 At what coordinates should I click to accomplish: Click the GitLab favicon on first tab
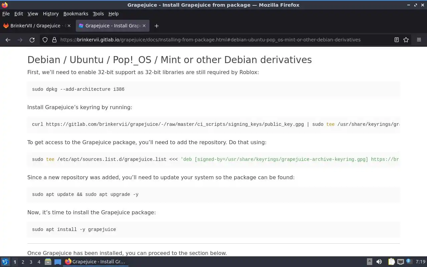[x=6, y=26]
